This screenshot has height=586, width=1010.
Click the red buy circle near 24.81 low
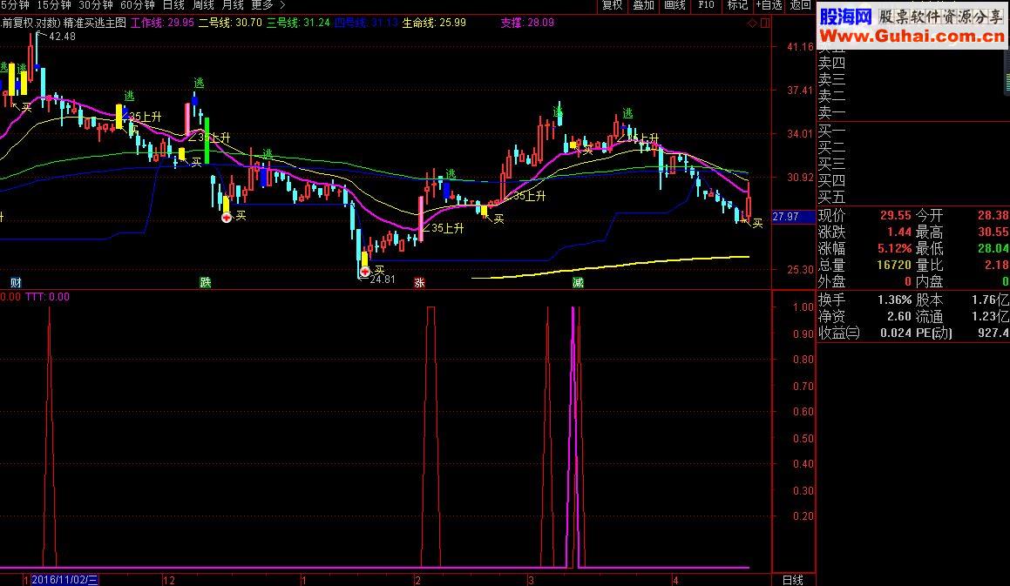click(x=365, y=272)
